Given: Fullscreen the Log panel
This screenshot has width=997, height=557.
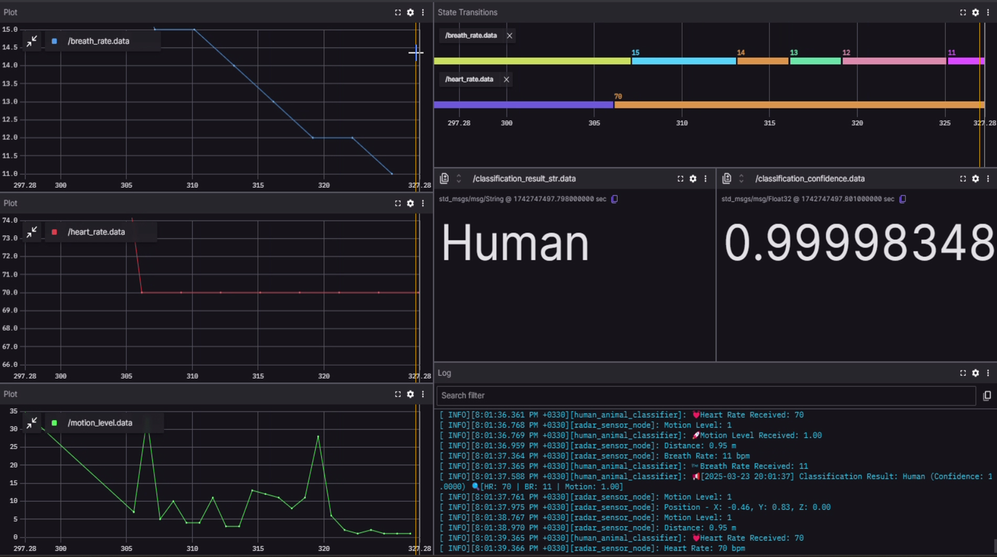Looking at the screenshot, I should [x=963, y=373].
